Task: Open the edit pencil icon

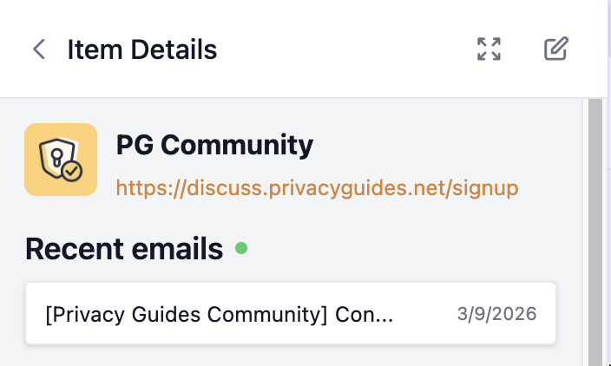Action: (555, 49)
